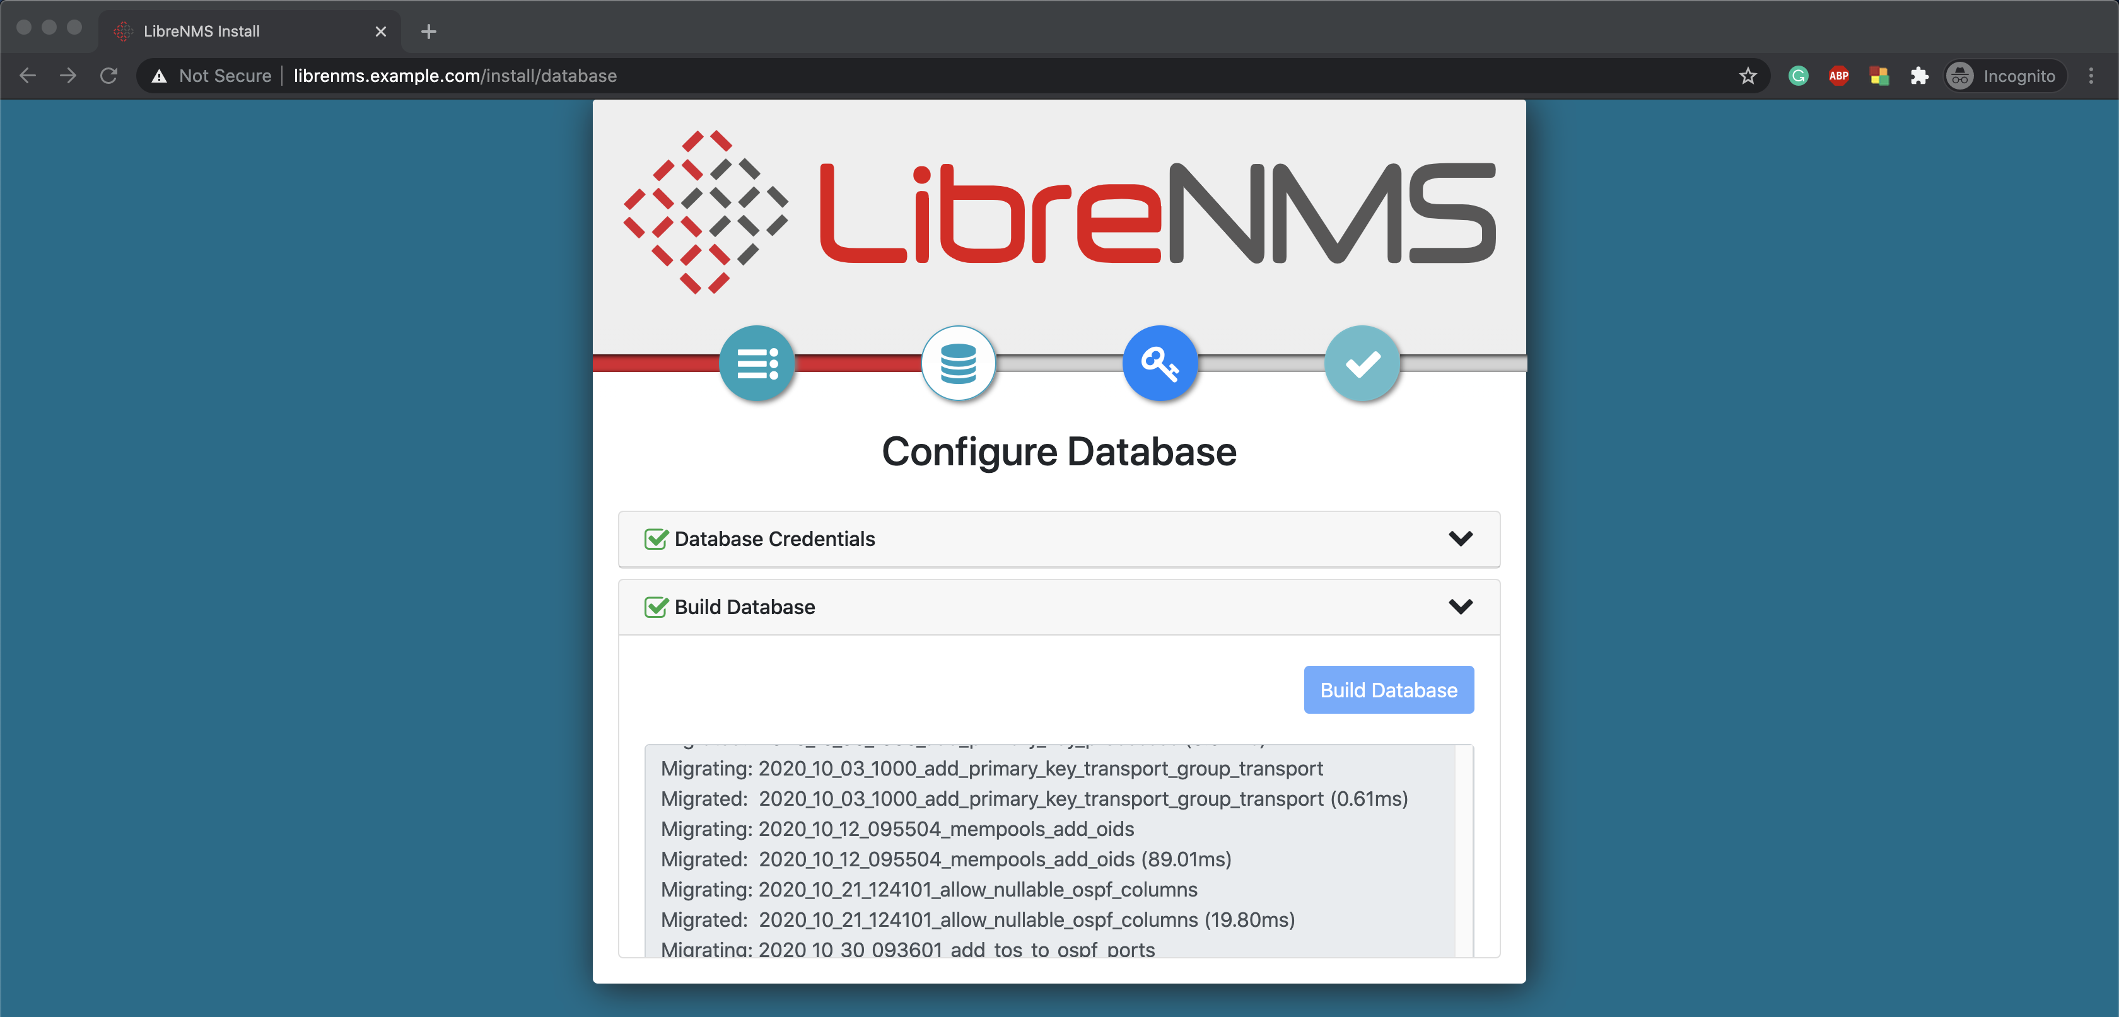Open the Adblock Plus extension icon
Image resolution: width=2119 pixels, height=1017 pixels.
pyautogui.click(x=1838, y=76)
